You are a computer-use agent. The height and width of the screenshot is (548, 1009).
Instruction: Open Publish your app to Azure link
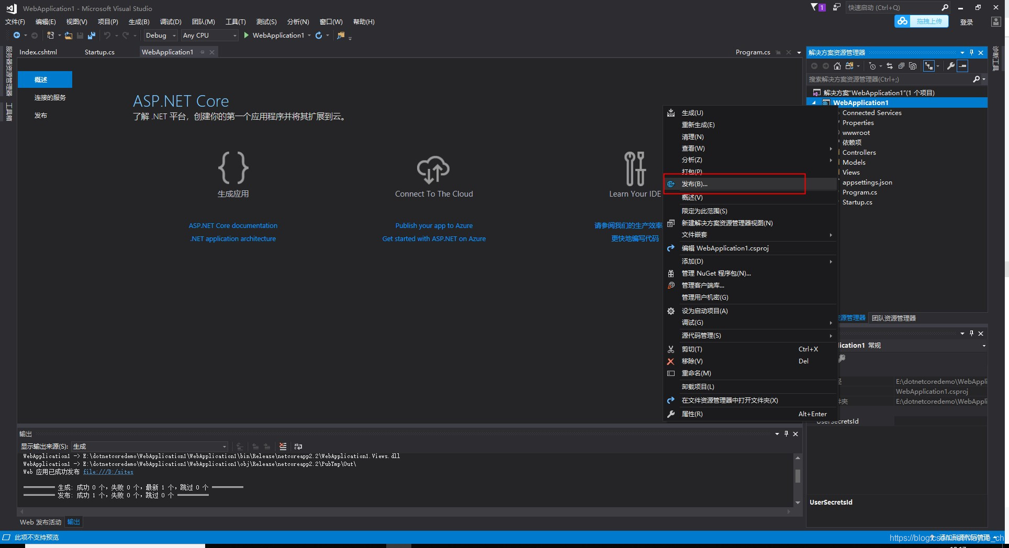[434, 226]
